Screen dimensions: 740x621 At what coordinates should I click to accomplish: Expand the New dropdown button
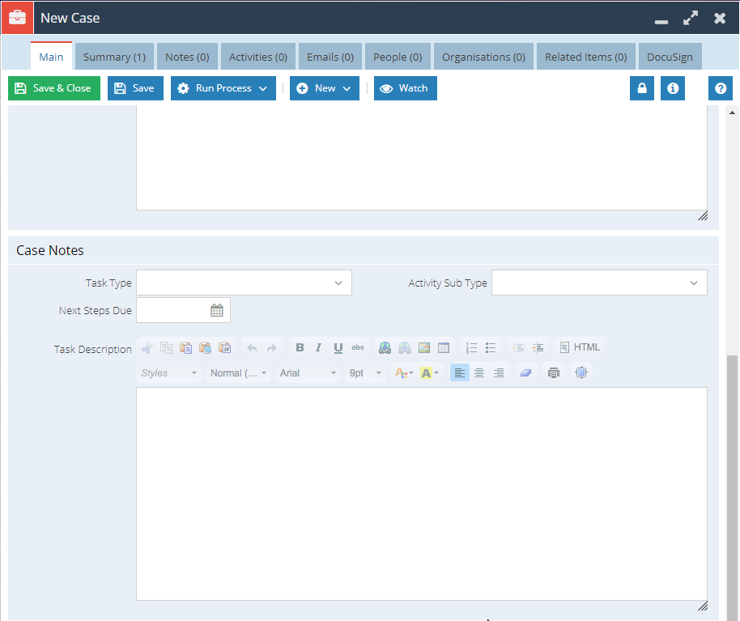tap(324, 88)
